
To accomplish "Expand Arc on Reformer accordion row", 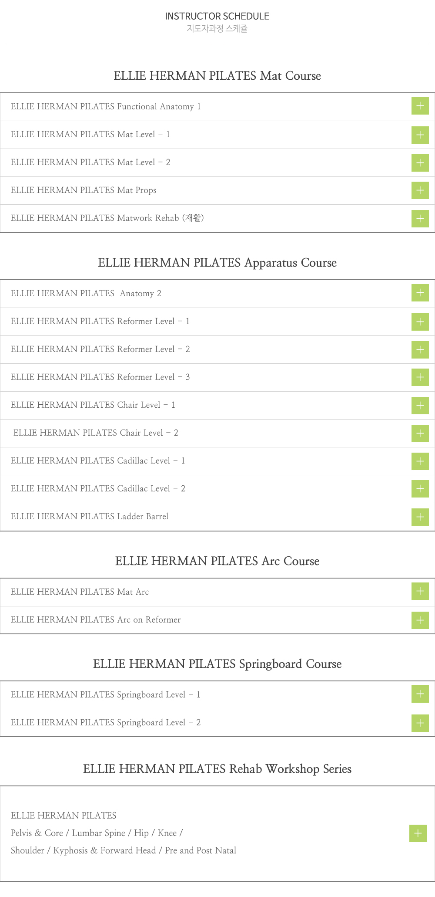I will click(217, 620).
